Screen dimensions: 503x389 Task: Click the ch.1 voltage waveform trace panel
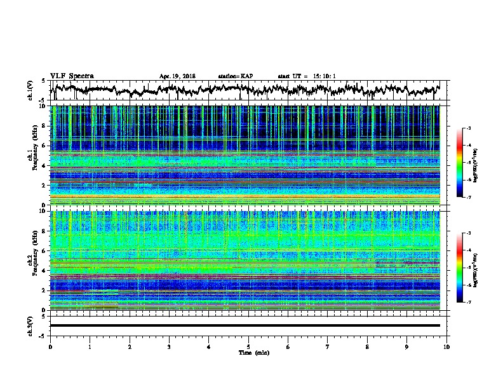click(x=250, y=90)
